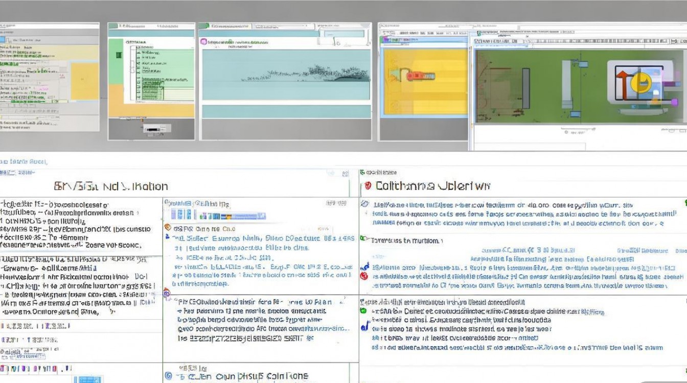Click the pink circle icon in the waveform window
This screenshot has height=383, width=687.
(x=204, y=42)
